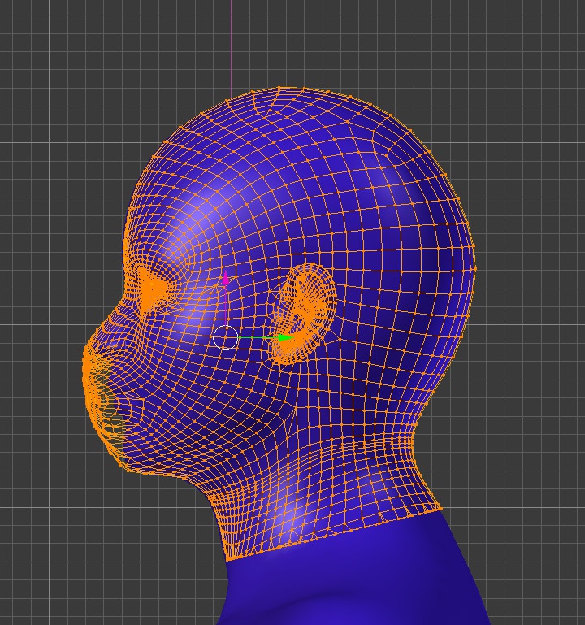Click the white circle at the gizmo origin
This screenshot has width=585, height=625.
coord(226,337)
